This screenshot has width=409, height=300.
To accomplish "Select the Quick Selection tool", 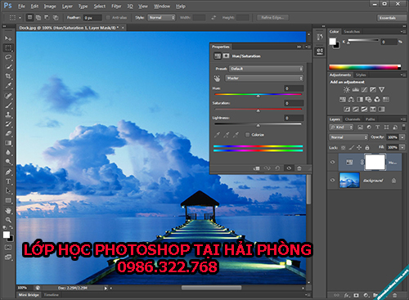I will pyautogui.click(x=8, y=66).
